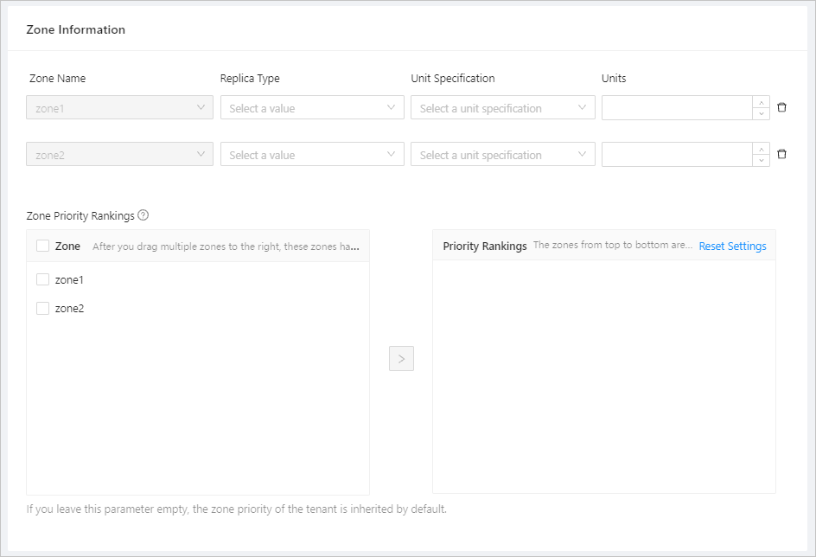Open the Replica Type dropdown for zone2
The width and height of the screenshot is (816, 557).
(311, 154)
